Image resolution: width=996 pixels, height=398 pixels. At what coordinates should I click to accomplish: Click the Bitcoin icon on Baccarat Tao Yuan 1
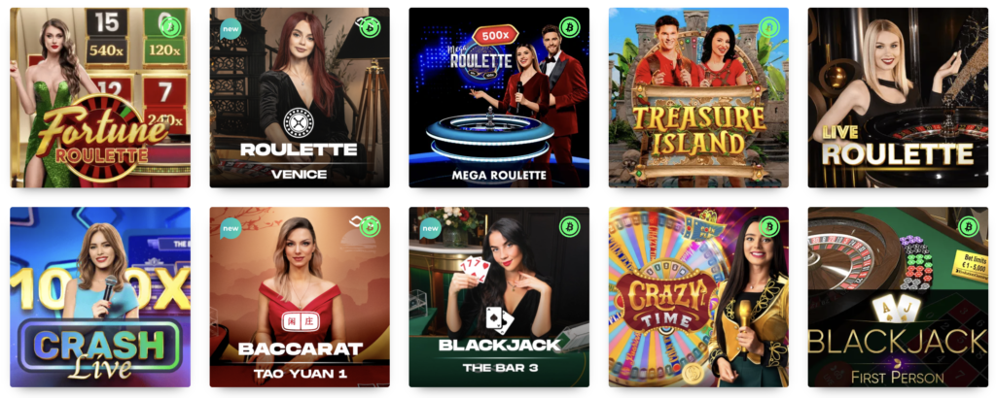tap(371, 226)
